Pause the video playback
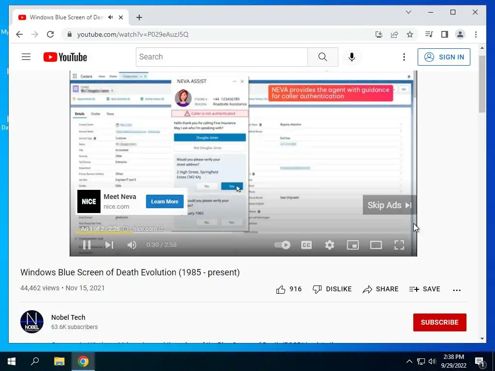The image size is (495, 371). (87, 245)
